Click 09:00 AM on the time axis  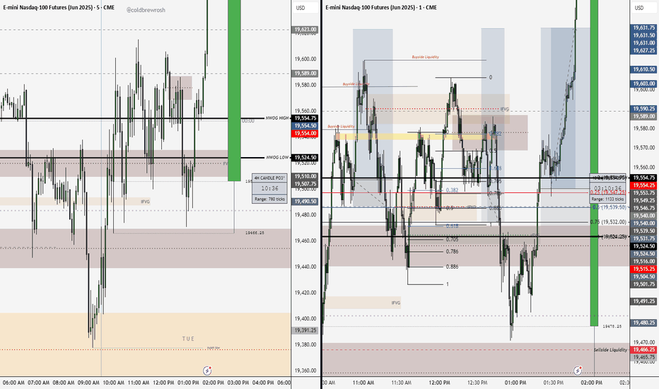click(88, 383)
